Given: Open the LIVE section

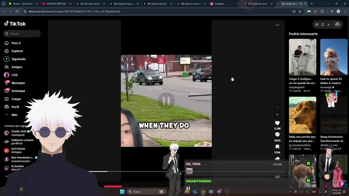Looking at the screenshot, I should pyautogui.click(x=14, y=75).
